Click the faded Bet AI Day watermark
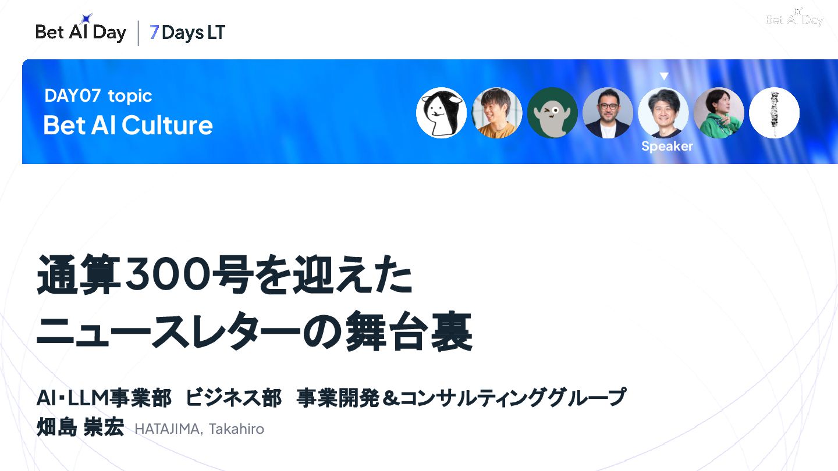 pos(794,18)
